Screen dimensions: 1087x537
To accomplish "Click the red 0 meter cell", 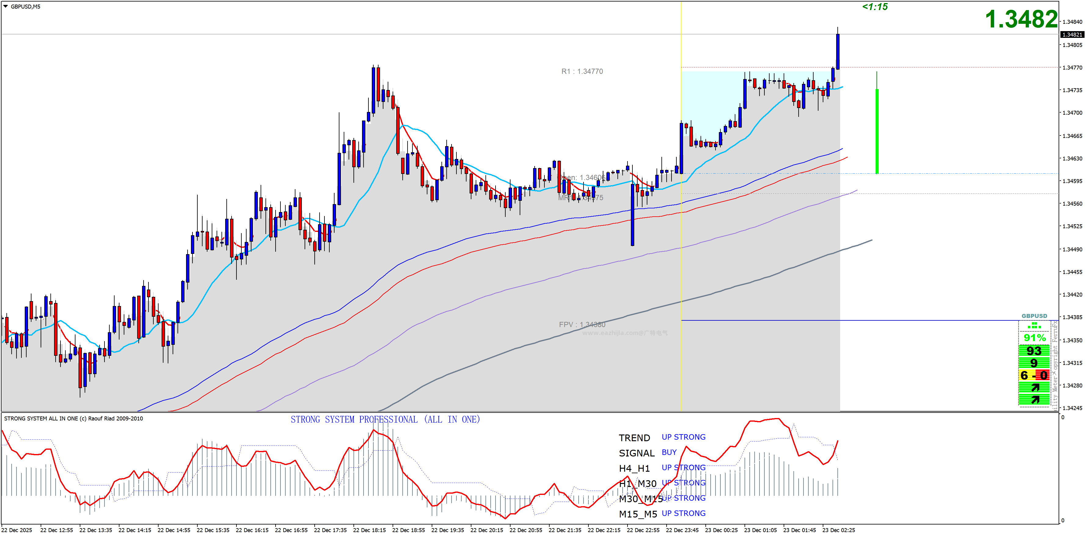I will 1043,375.
